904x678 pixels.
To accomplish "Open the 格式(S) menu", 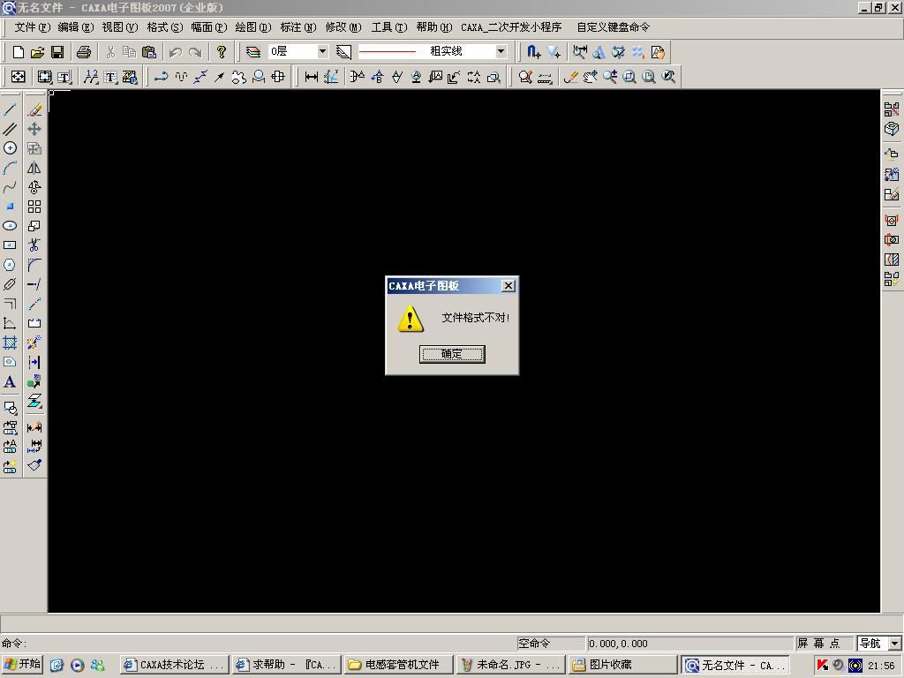I will pyautogui.click(x=165, y=27).
